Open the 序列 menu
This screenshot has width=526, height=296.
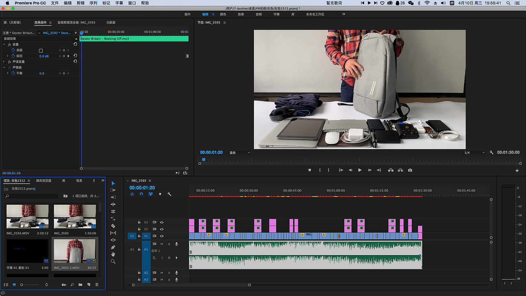[x=93, y=3]
